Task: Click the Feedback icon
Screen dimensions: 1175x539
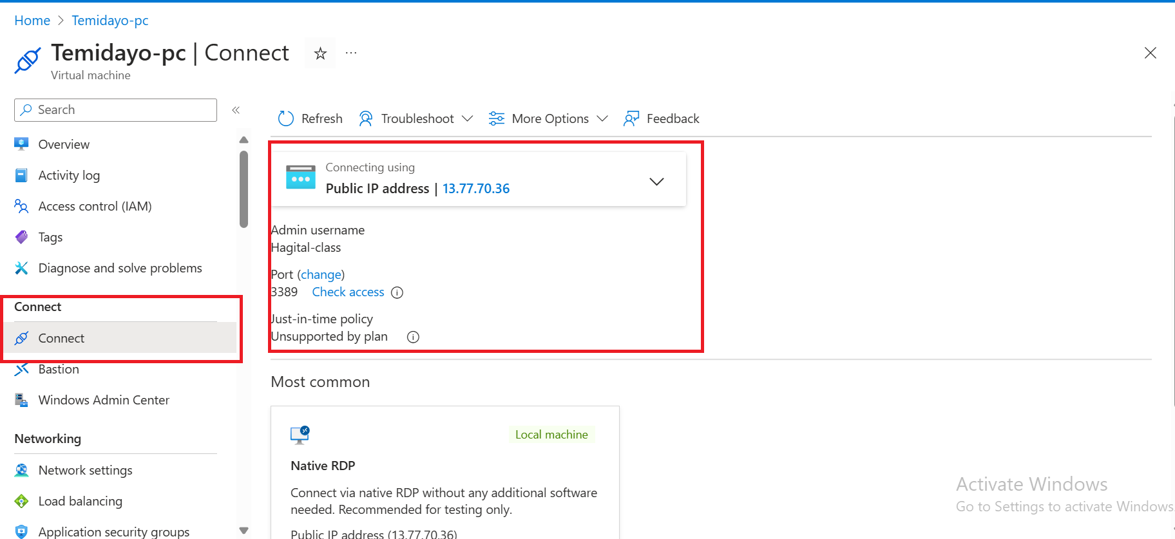Action: [x=631, y=118]
